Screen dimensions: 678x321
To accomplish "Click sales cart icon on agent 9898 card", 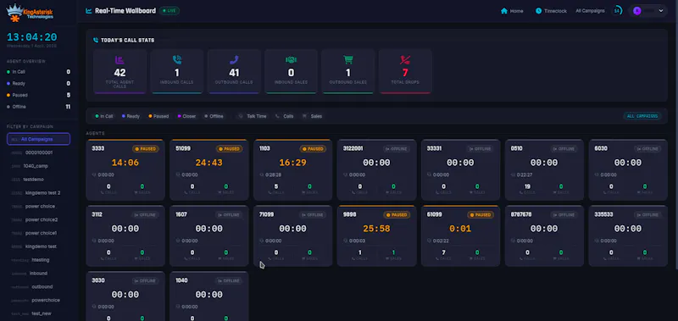I will point(387,258).
